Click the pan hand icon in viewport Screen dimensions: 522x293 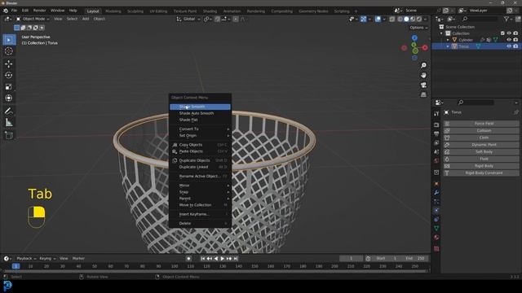[423, 76]
